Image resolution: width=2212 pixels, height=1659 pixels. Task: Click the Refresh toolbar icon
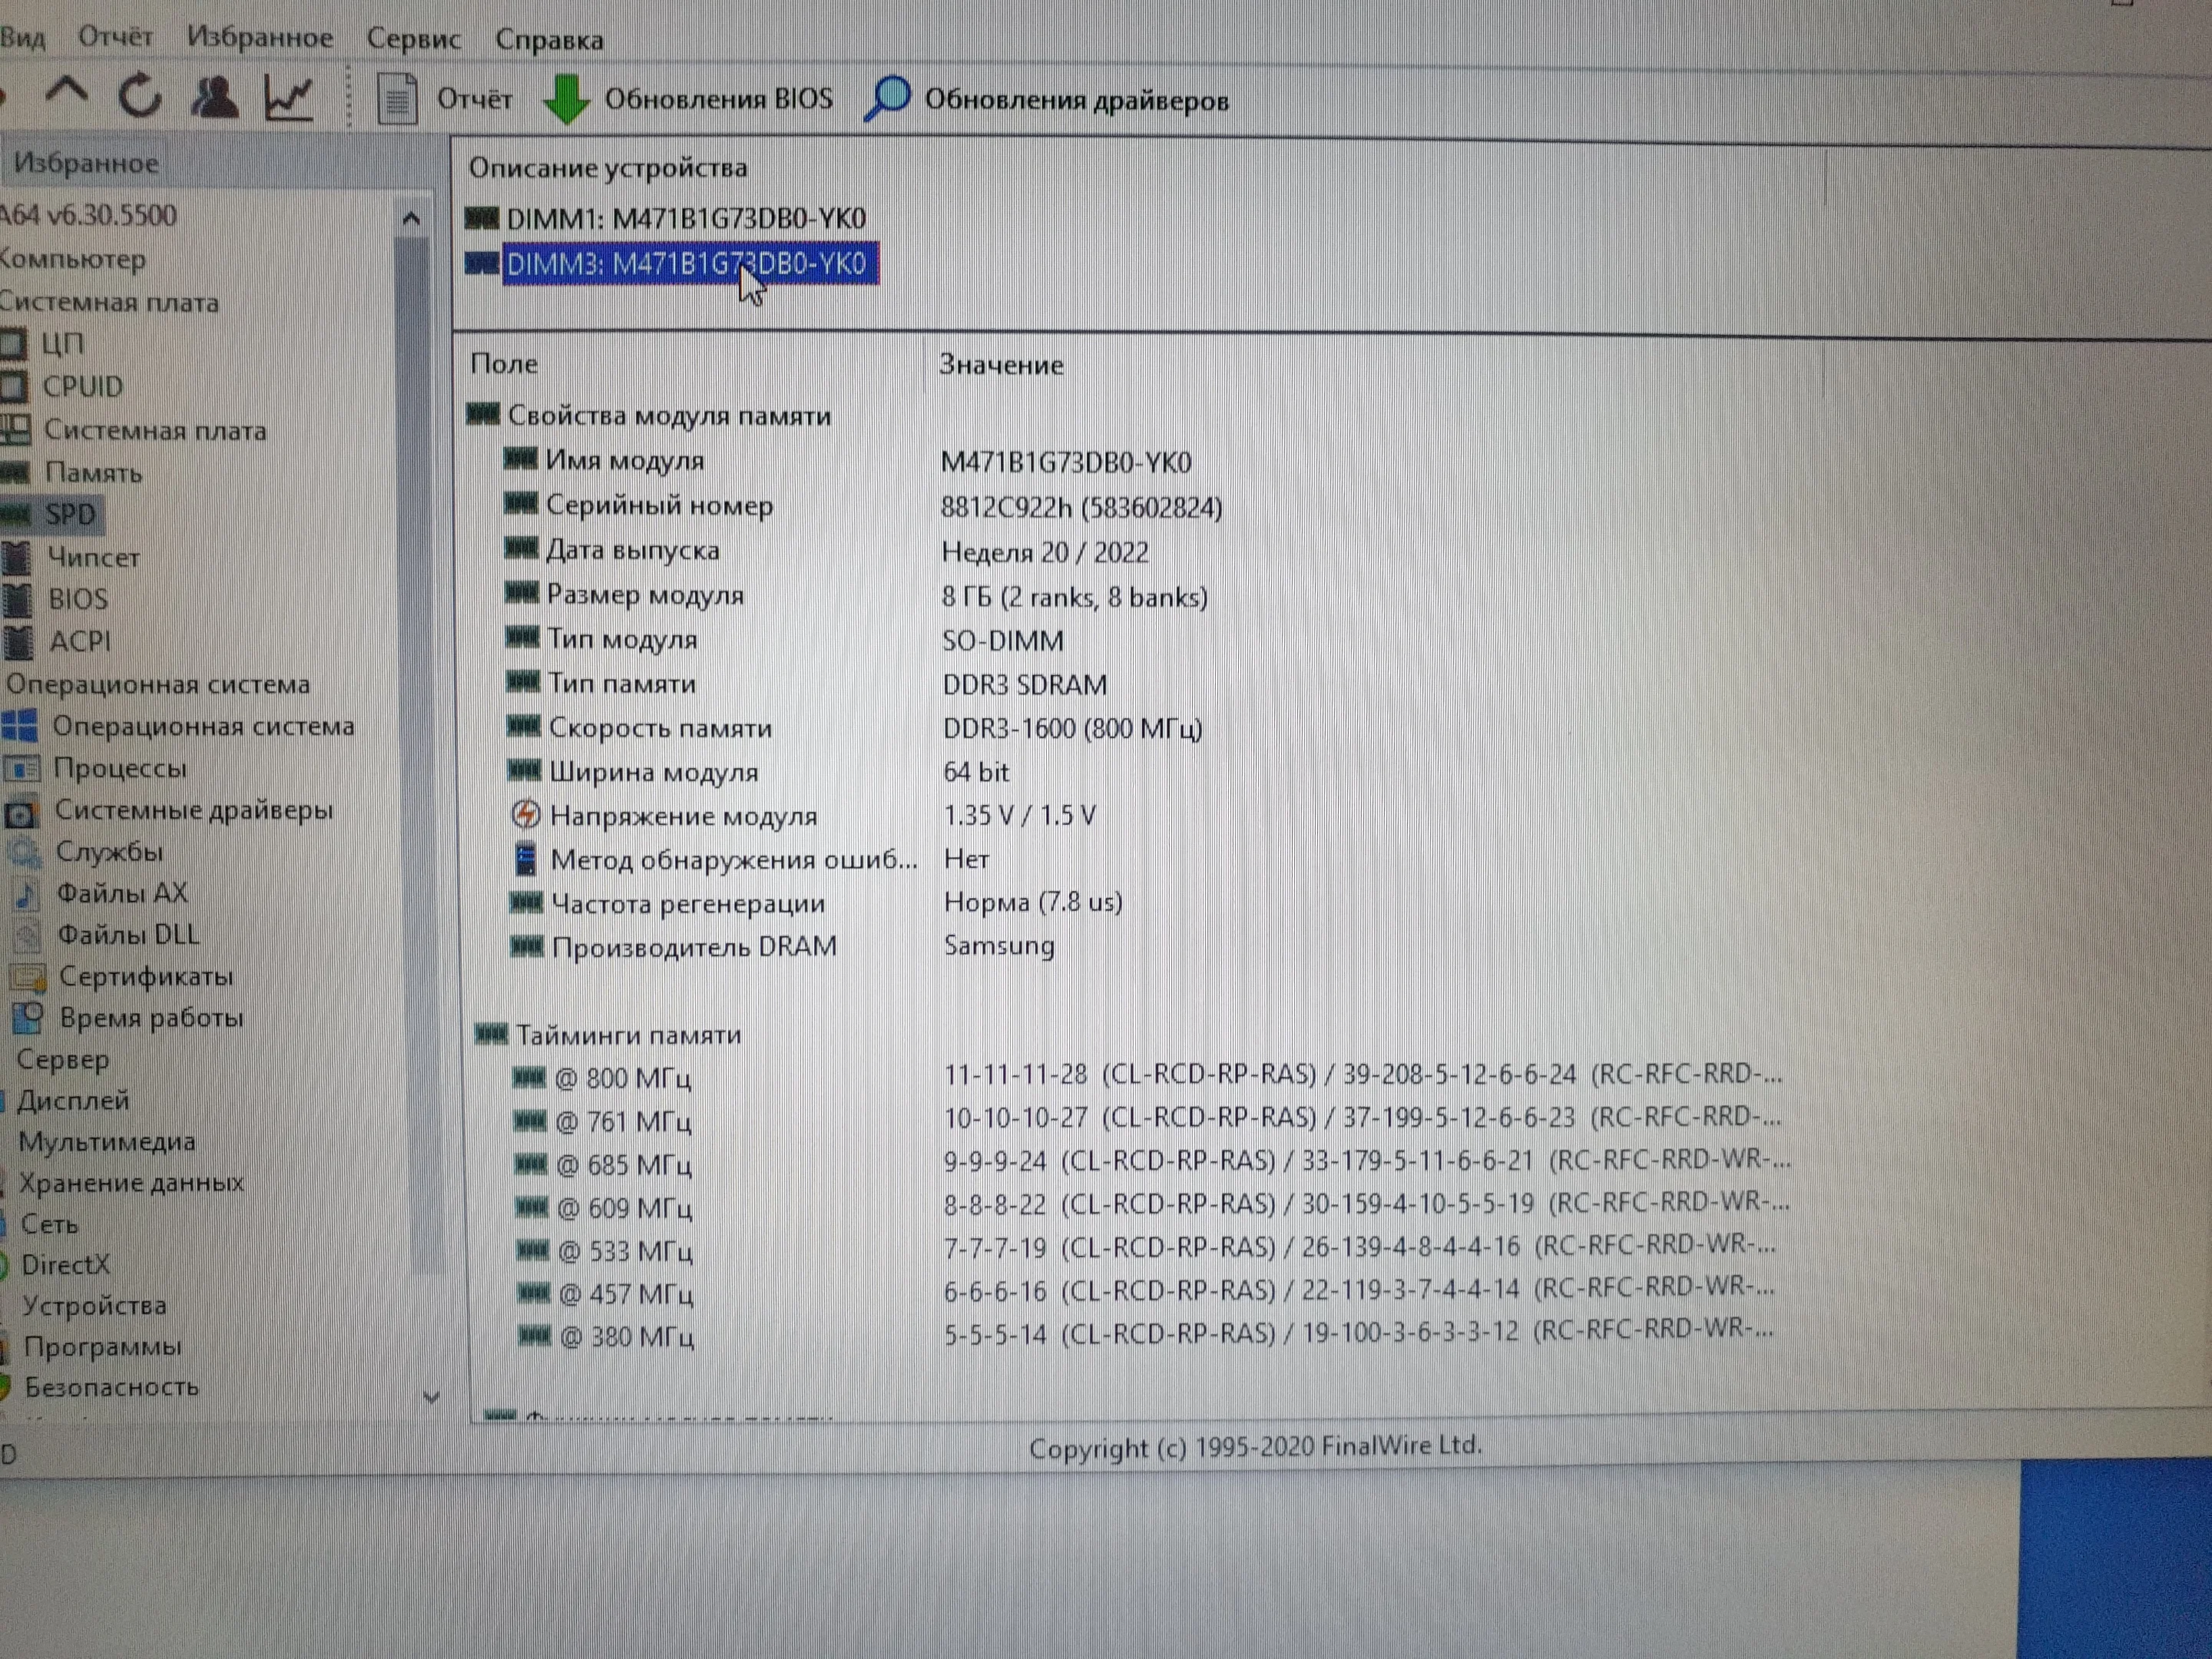pos(140,97)
